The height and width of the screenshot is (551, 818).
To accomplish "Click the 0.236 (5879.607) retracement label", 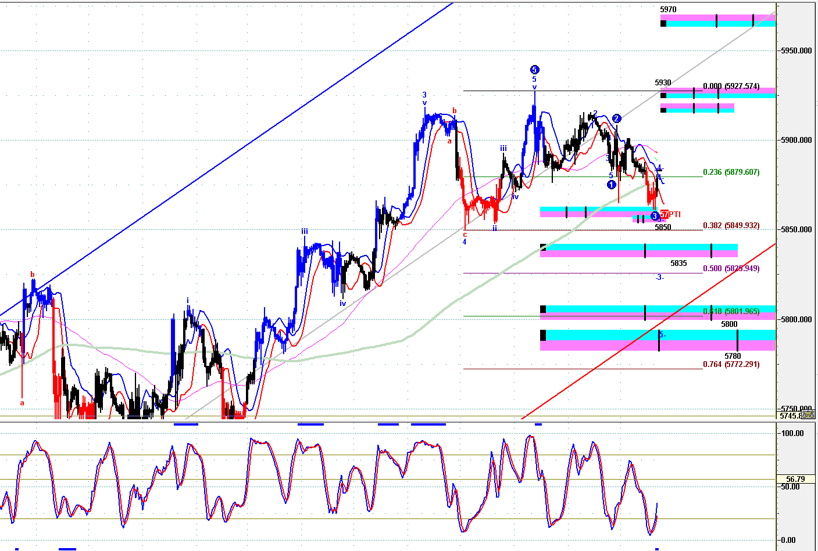I will click(x=731, y=172).
